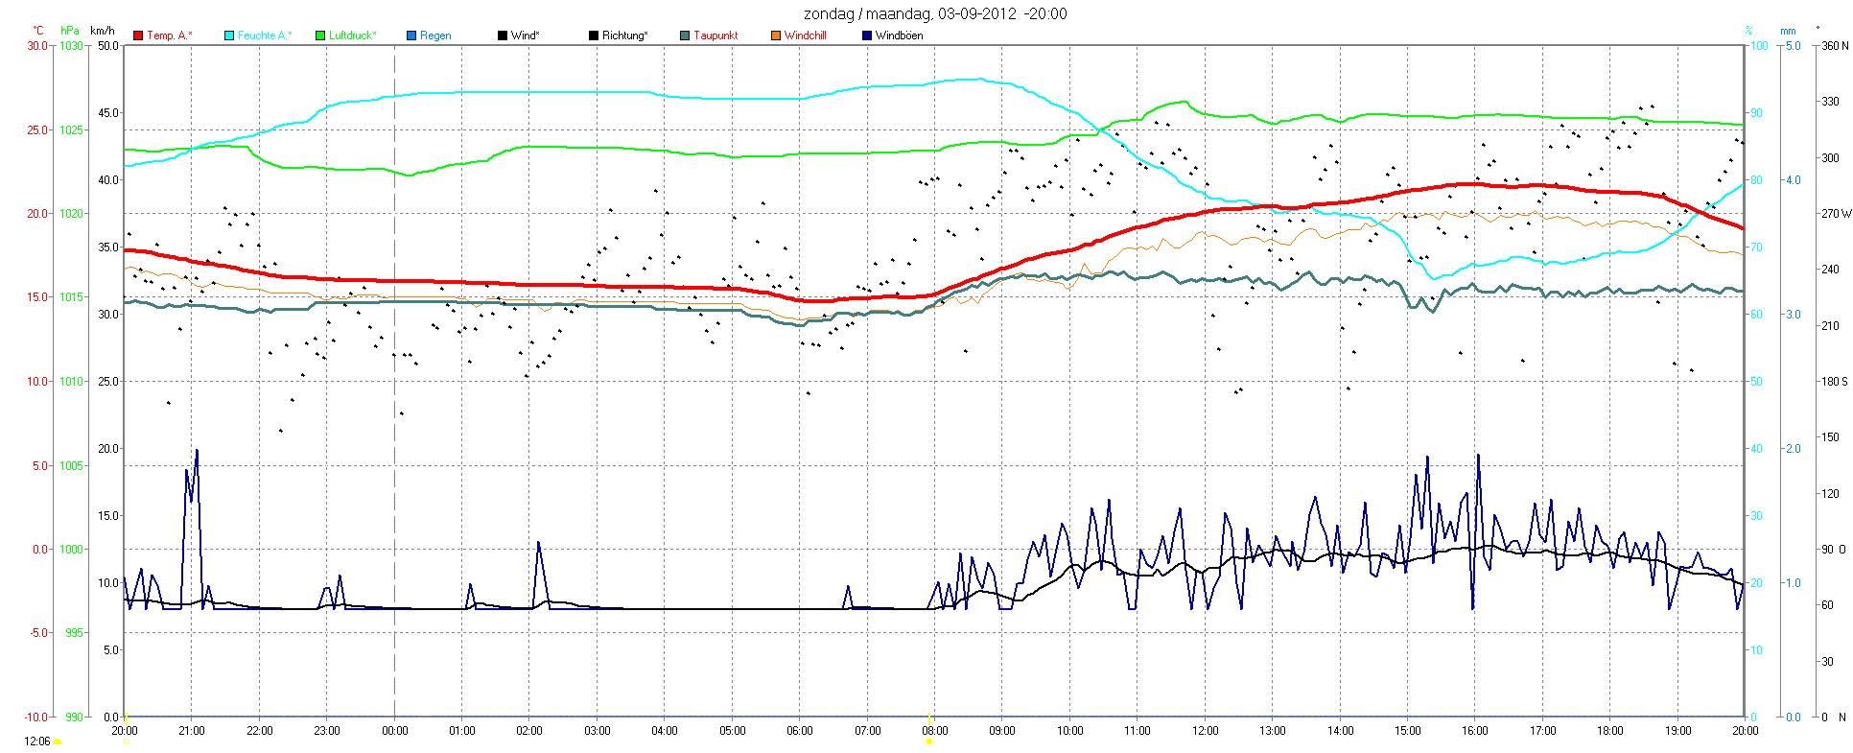Select the 'Temp. A.*' legend label
The image size is (1853, 753).
coord(170,35)
